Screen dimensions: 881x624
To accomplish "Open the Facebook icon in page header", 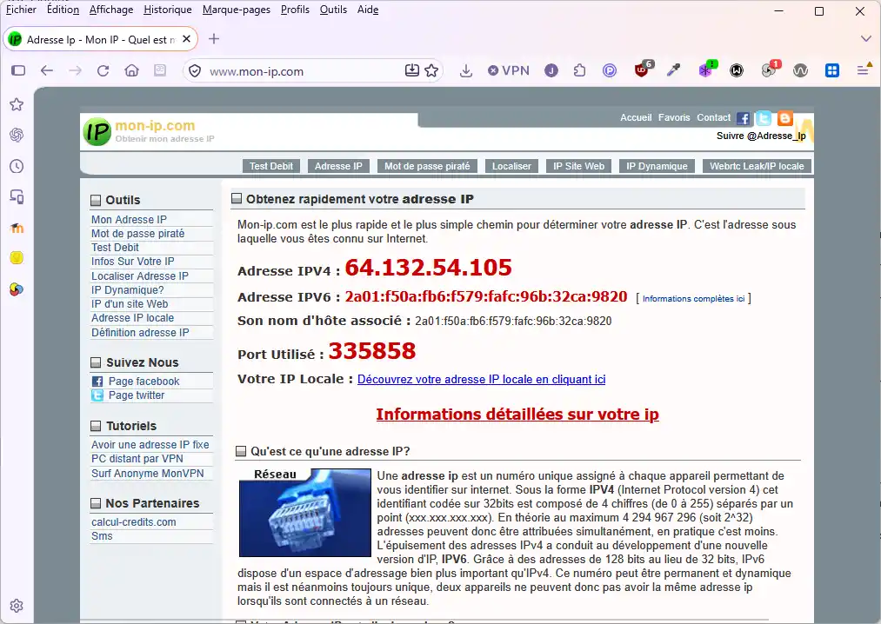I will point(743,118).
